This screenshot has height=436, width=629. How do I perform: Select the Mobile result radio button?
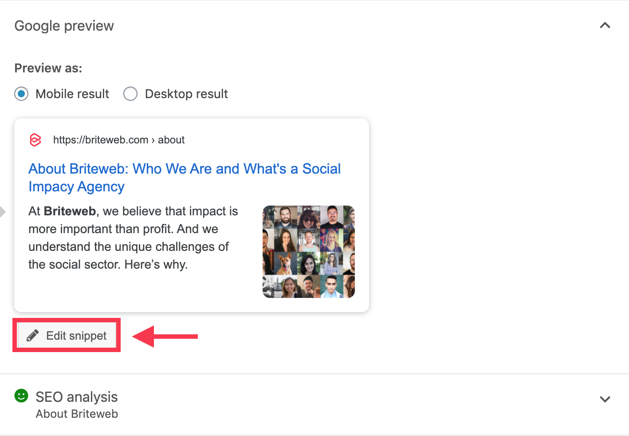(21, 94)
